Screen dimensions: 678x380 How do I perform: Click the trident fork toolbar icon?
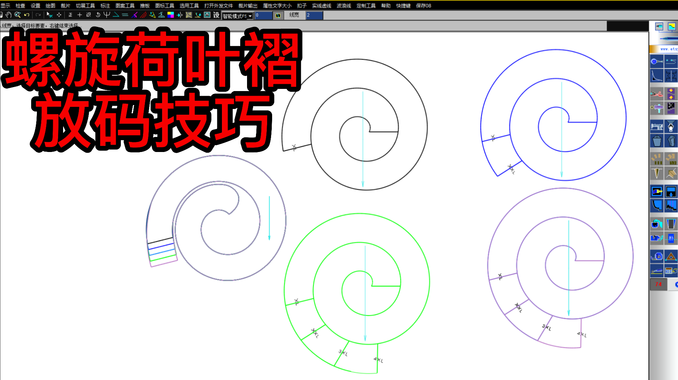pos(106,15)
